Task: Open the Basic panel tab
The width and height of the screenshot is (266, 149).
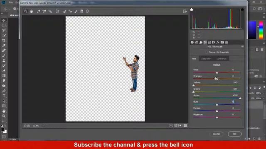Action: pos(192,42)
